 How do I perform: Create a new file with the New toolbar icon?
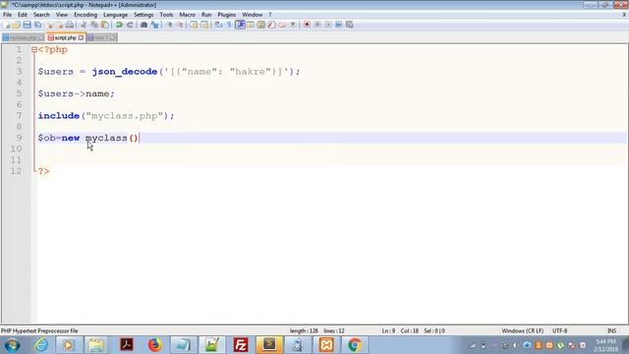[x=7, y=25]
